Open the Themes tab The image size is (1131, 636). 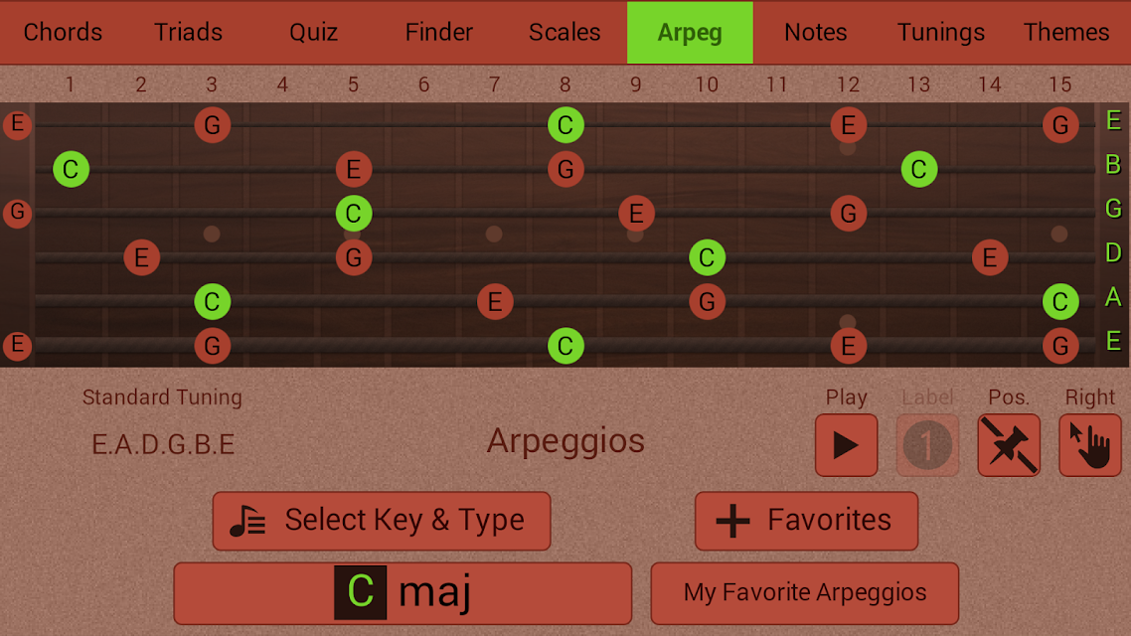(1066, 33)
